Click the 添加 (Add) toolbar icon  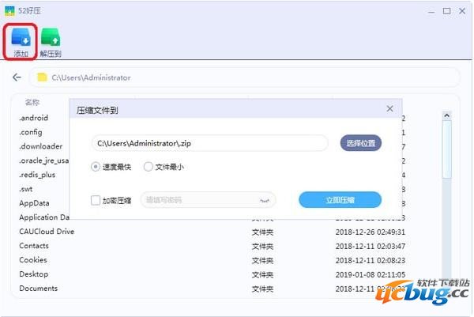coord(21,42)
